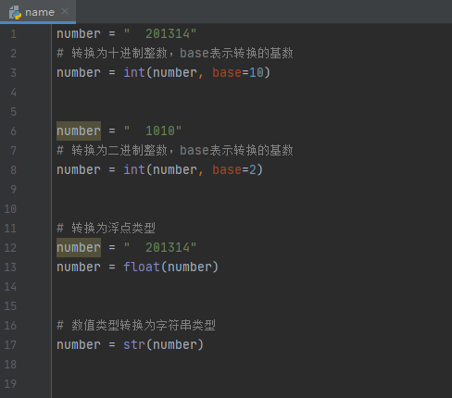This screenshot has height=398, width=452.
Task: Click the highlighted number variable on line 6
Action: tap(79, 131)
